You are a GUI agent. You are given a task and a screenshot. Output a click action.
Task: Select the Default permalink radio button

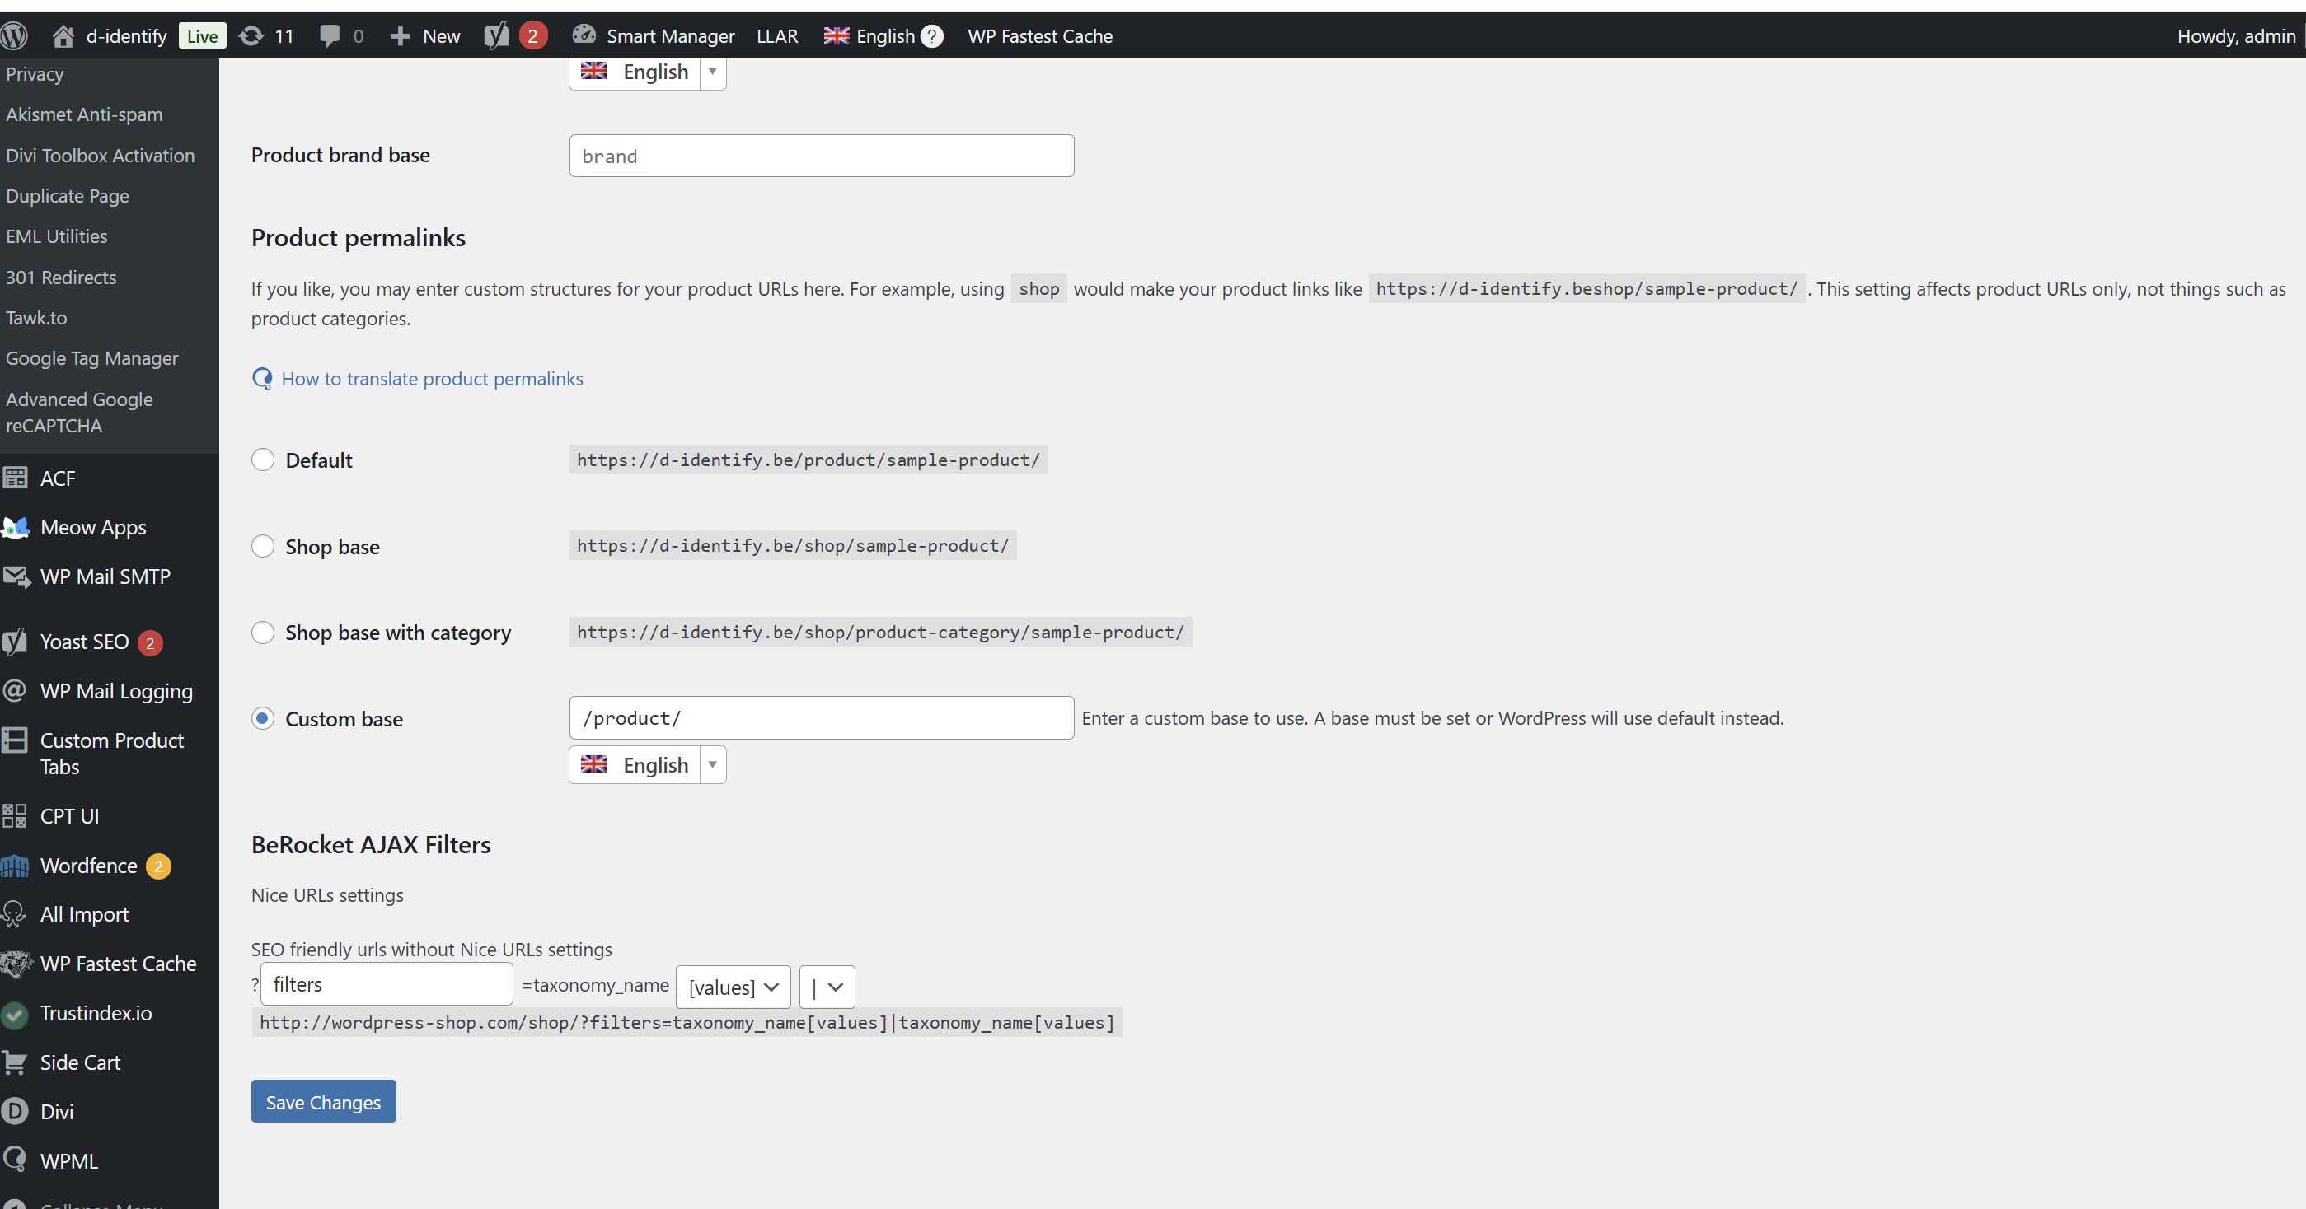tap(262, 460)
